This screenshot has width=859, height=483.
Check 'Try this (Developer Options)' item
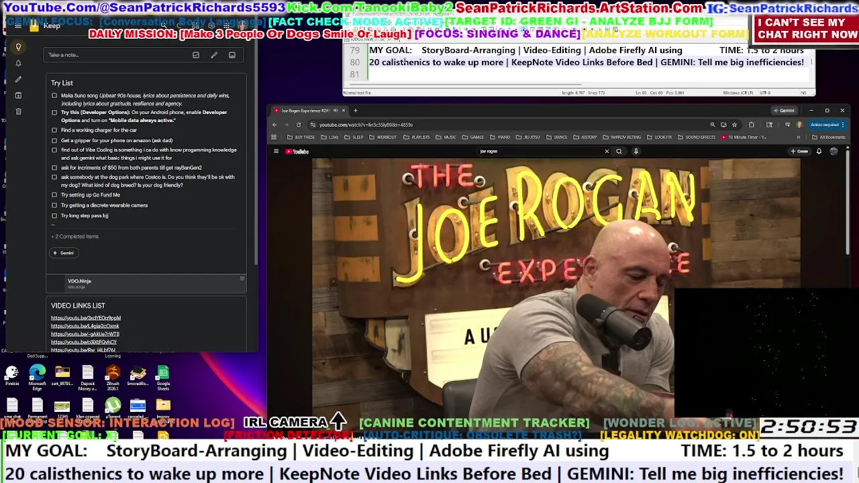(54, 112)
